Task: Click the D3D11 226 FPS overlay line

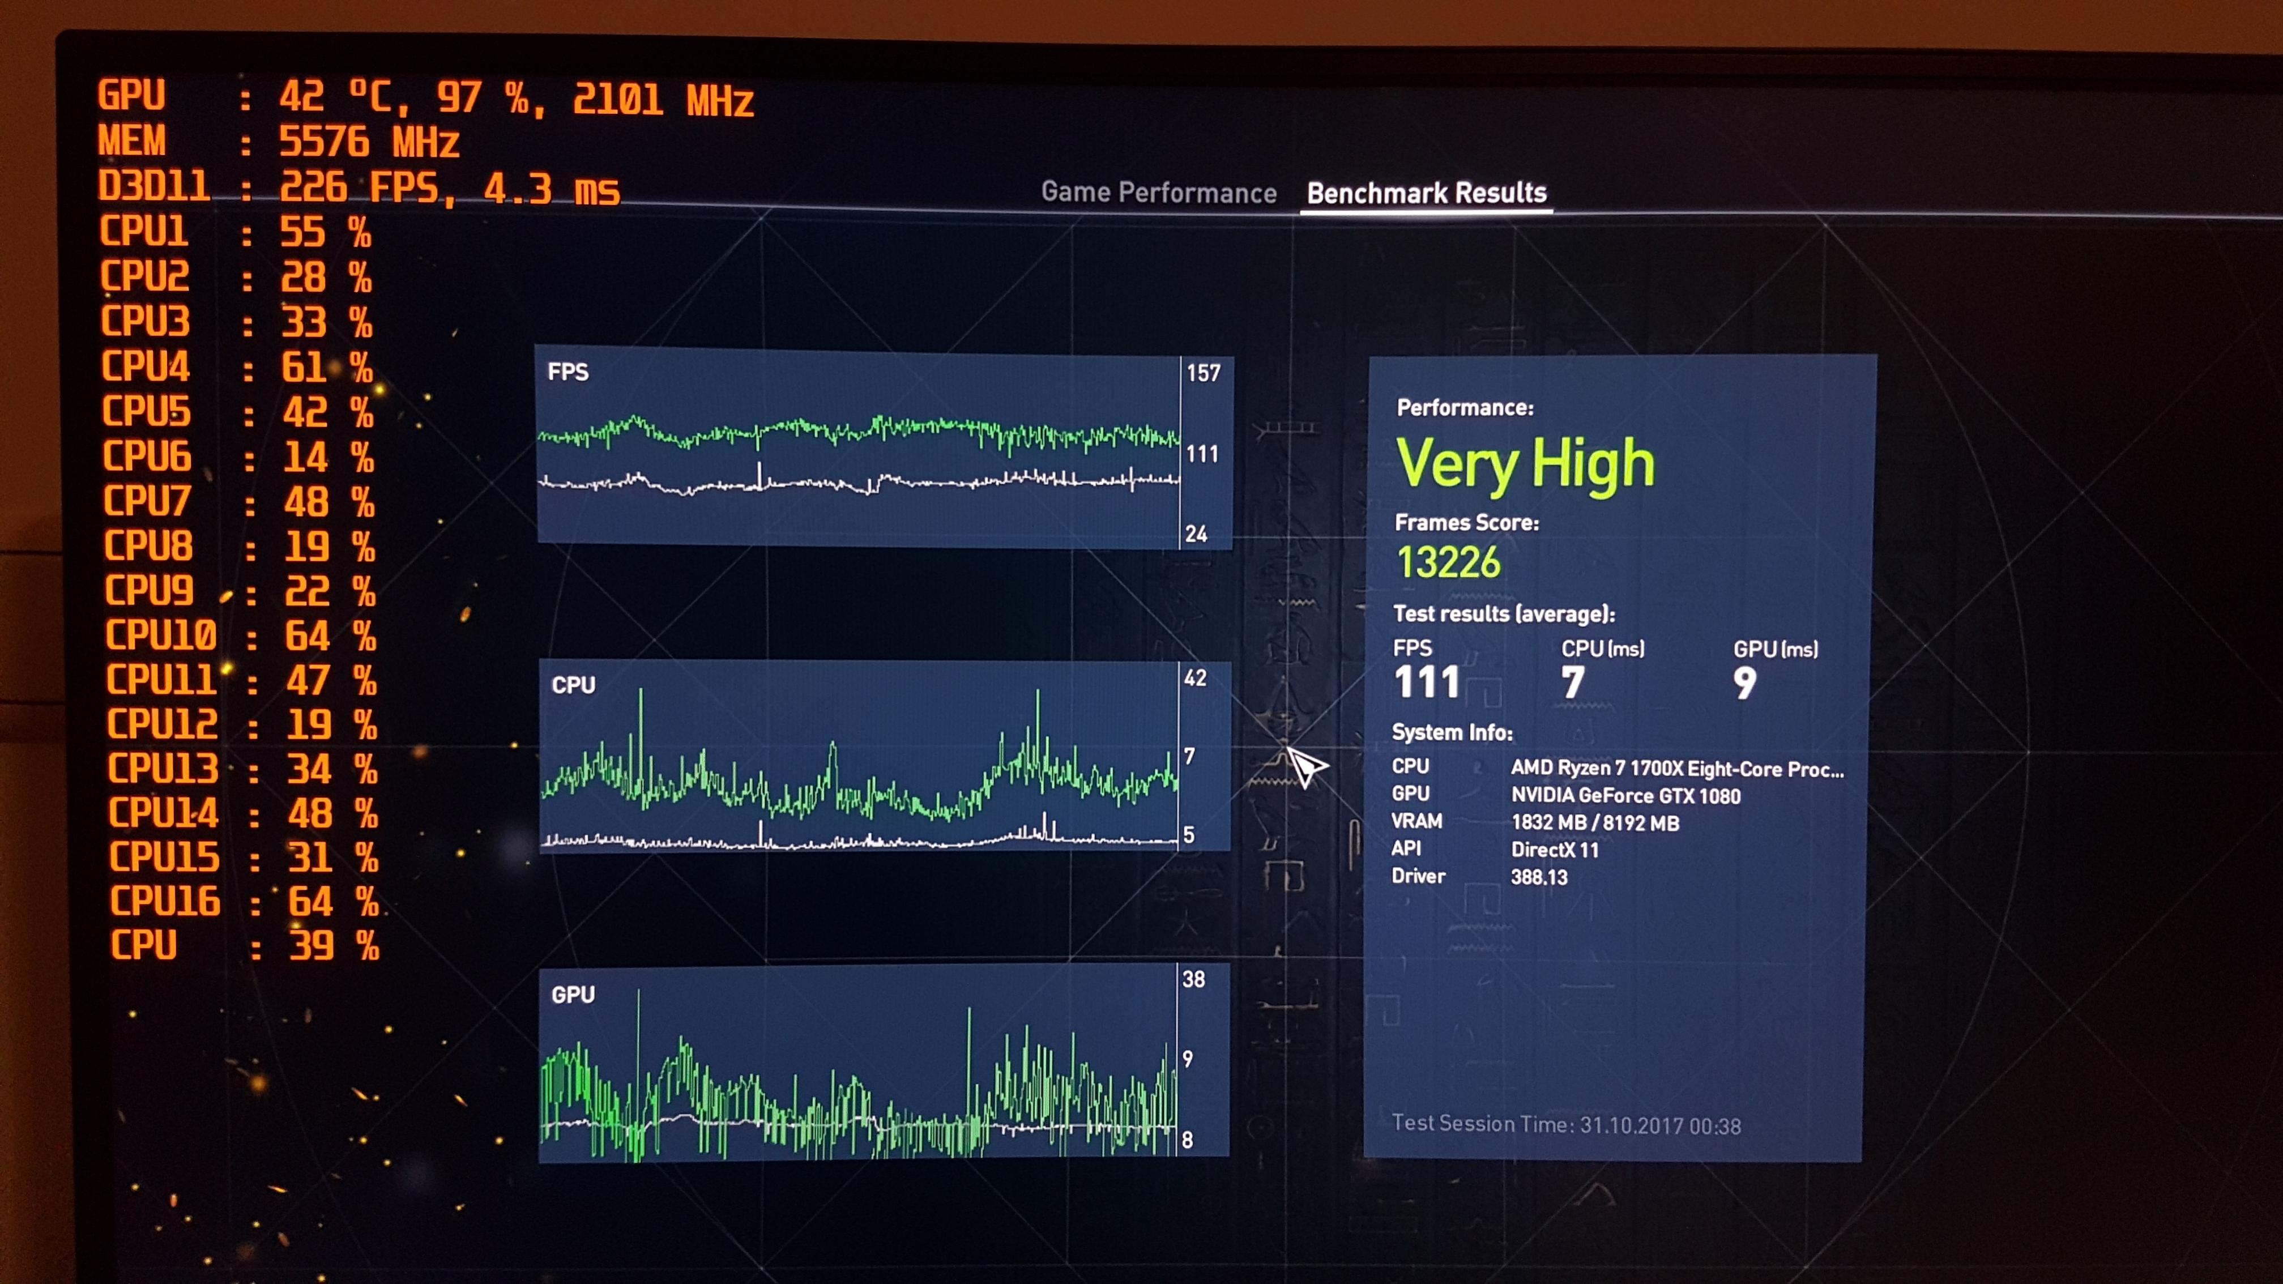Action: pos(359,188)
